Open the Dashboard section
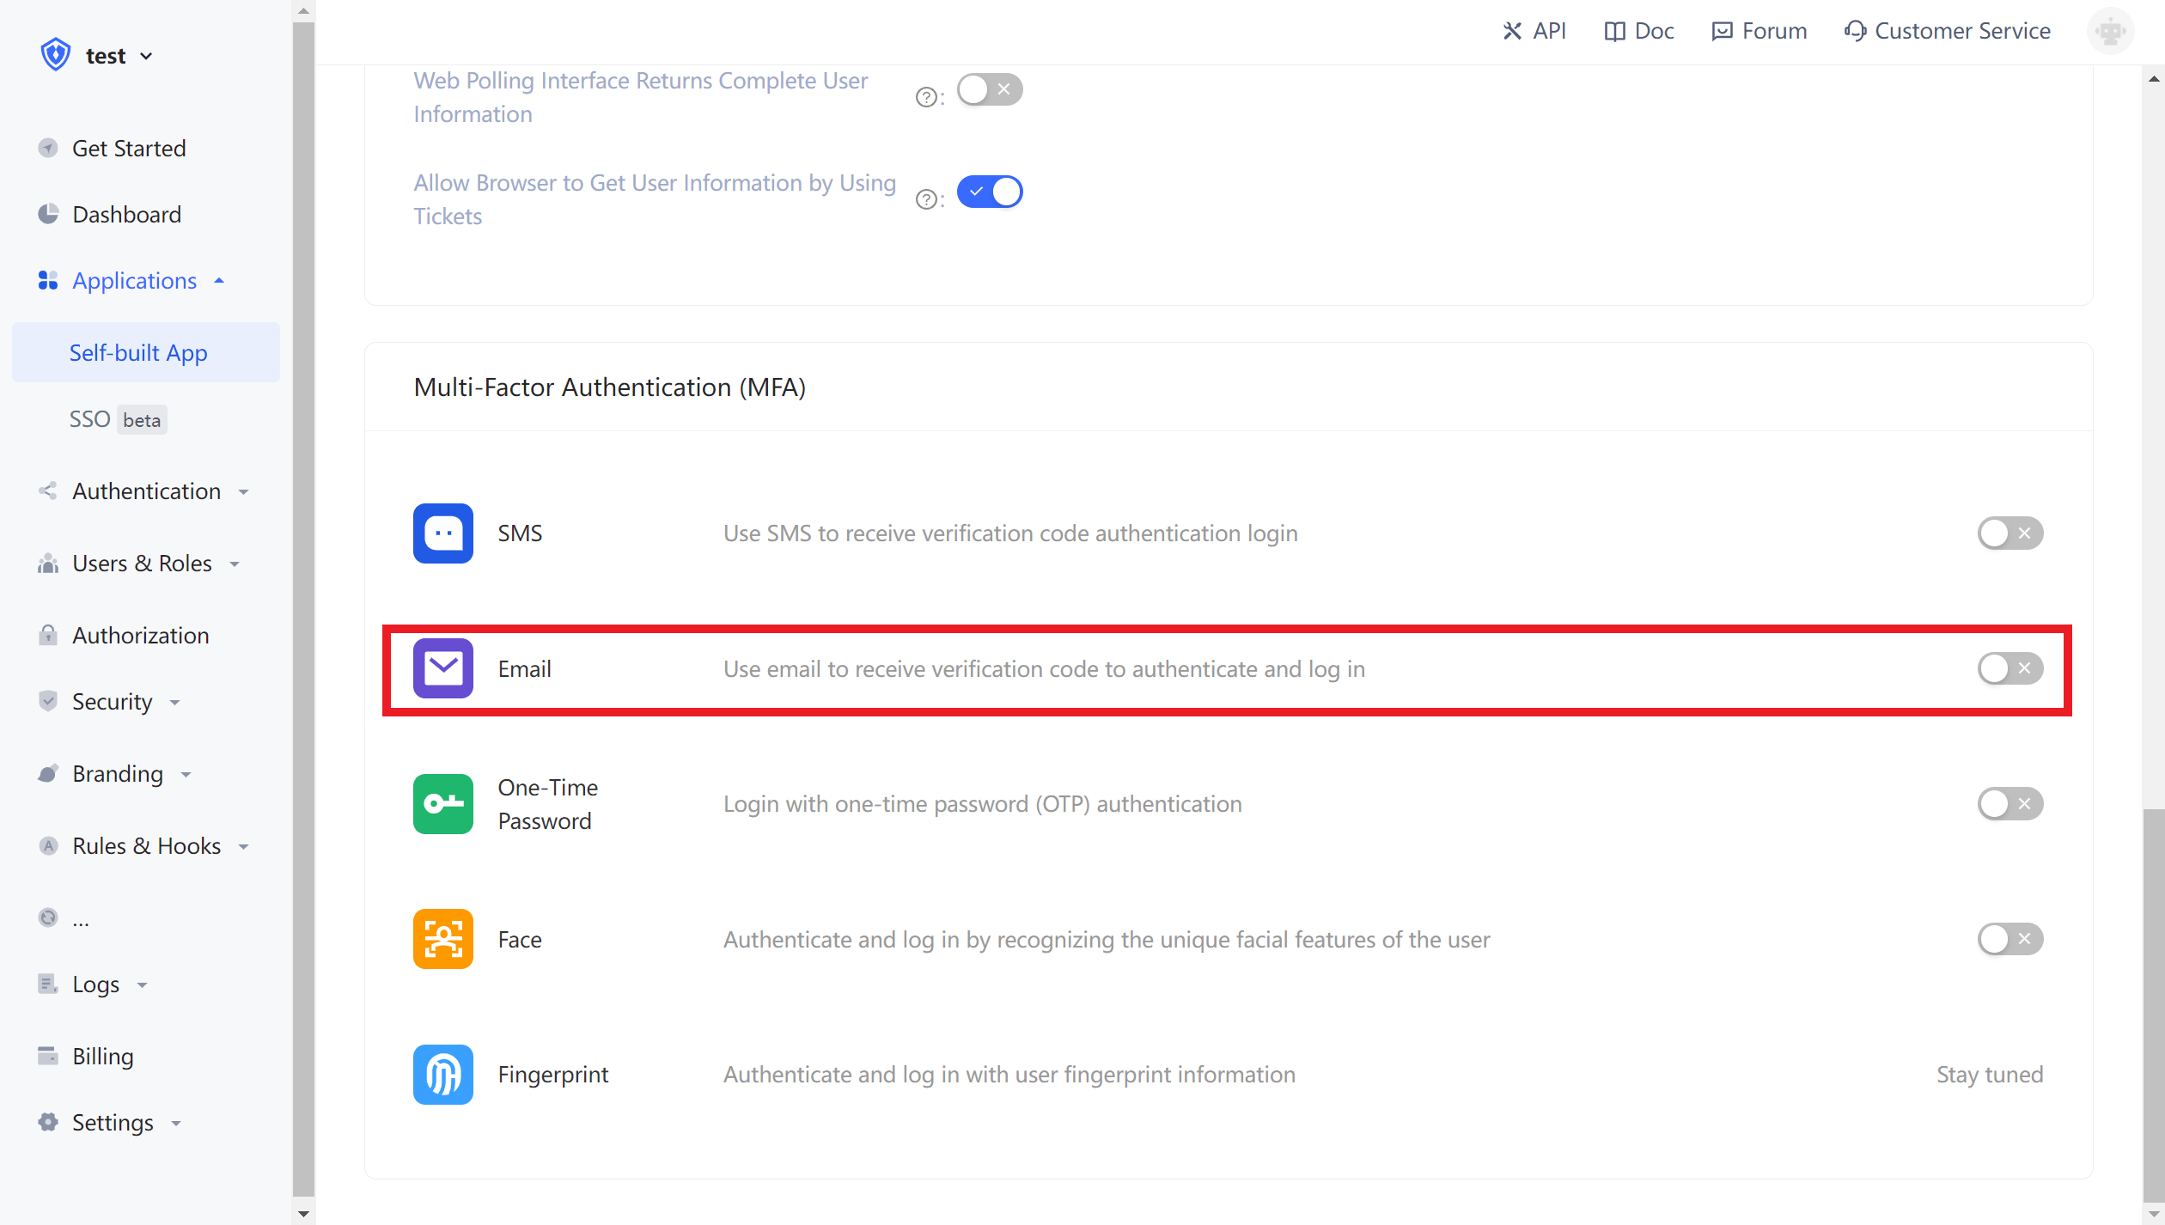 coord(126,214)
